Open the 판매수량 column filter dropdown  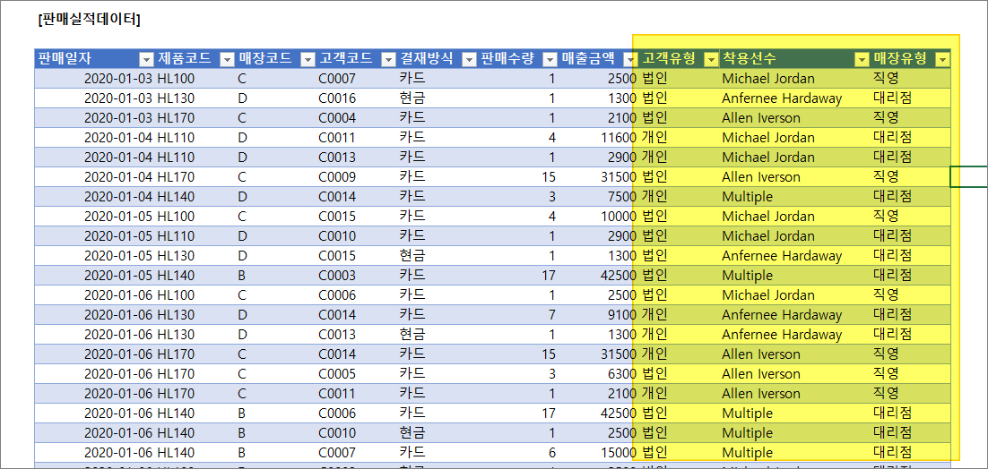click(x=550, y=59)
